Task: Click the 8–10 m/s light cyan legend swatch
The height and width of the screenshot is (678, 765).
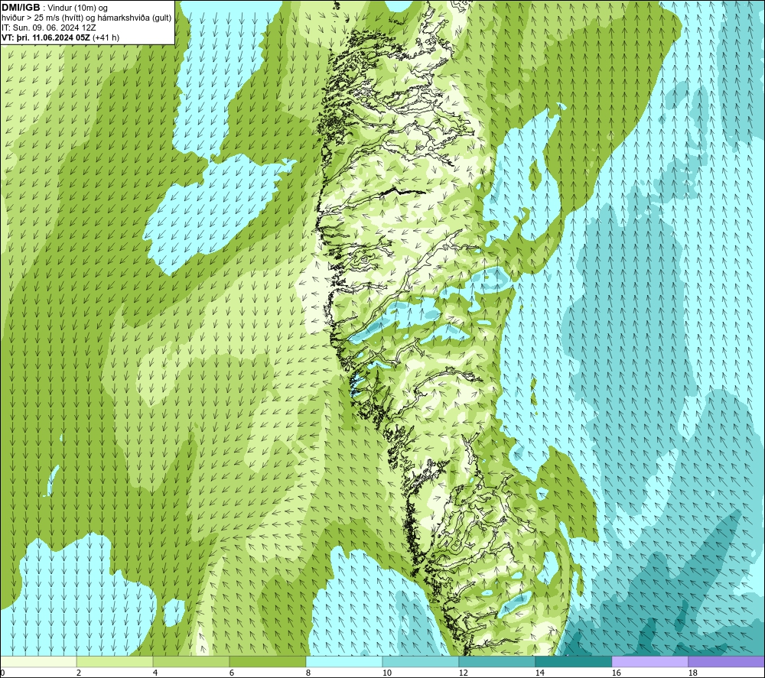Action: tap(344, 661)
